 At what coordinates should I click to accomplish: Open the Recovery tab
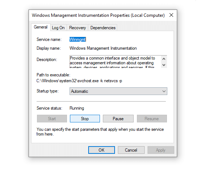(77, 28)
